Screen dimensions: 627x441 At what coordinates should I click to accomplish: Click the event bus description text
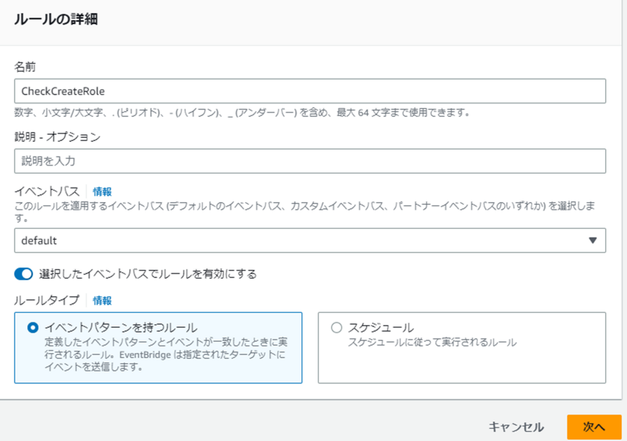(x=306, y=211)
